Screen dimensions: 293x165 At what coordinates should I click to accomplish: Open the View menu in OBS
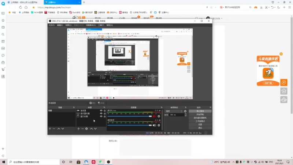pos(68,25)
